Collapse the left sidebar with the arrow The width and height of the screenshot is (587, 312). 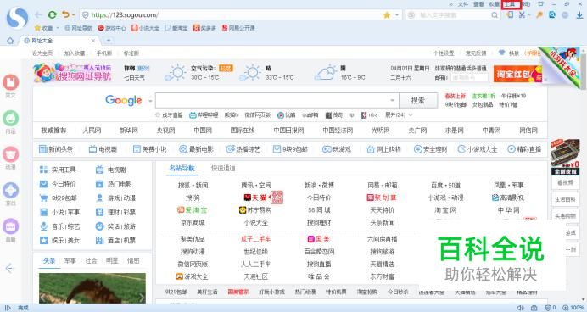tap(9, 268)
